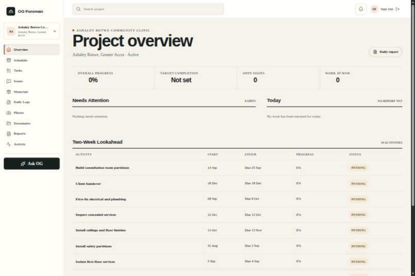The width and height of the screenshot is (415, 276).
Task: Click Pending status of Install safety partitions
Action: [358, 246]
